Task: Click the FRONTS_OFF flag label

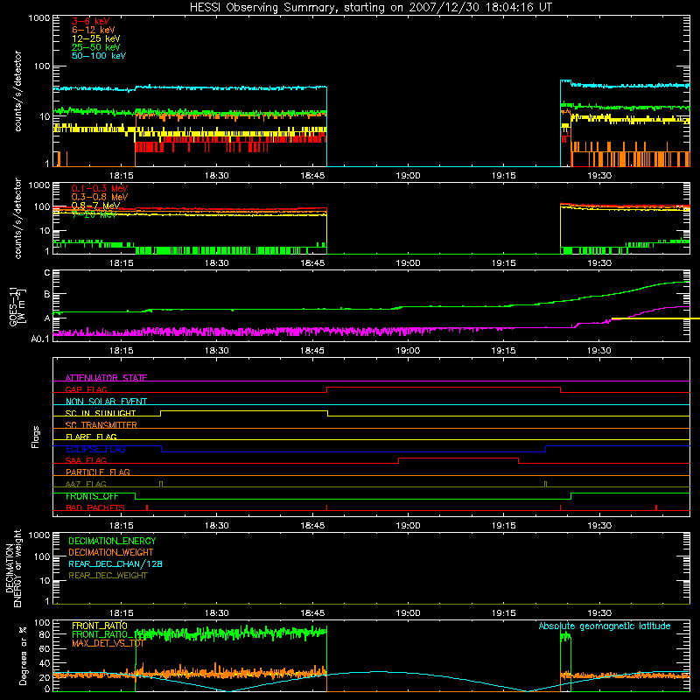Action: click(92, 496)
